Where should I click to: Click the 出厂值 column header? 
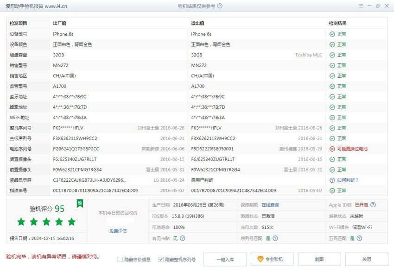point(59,23)
